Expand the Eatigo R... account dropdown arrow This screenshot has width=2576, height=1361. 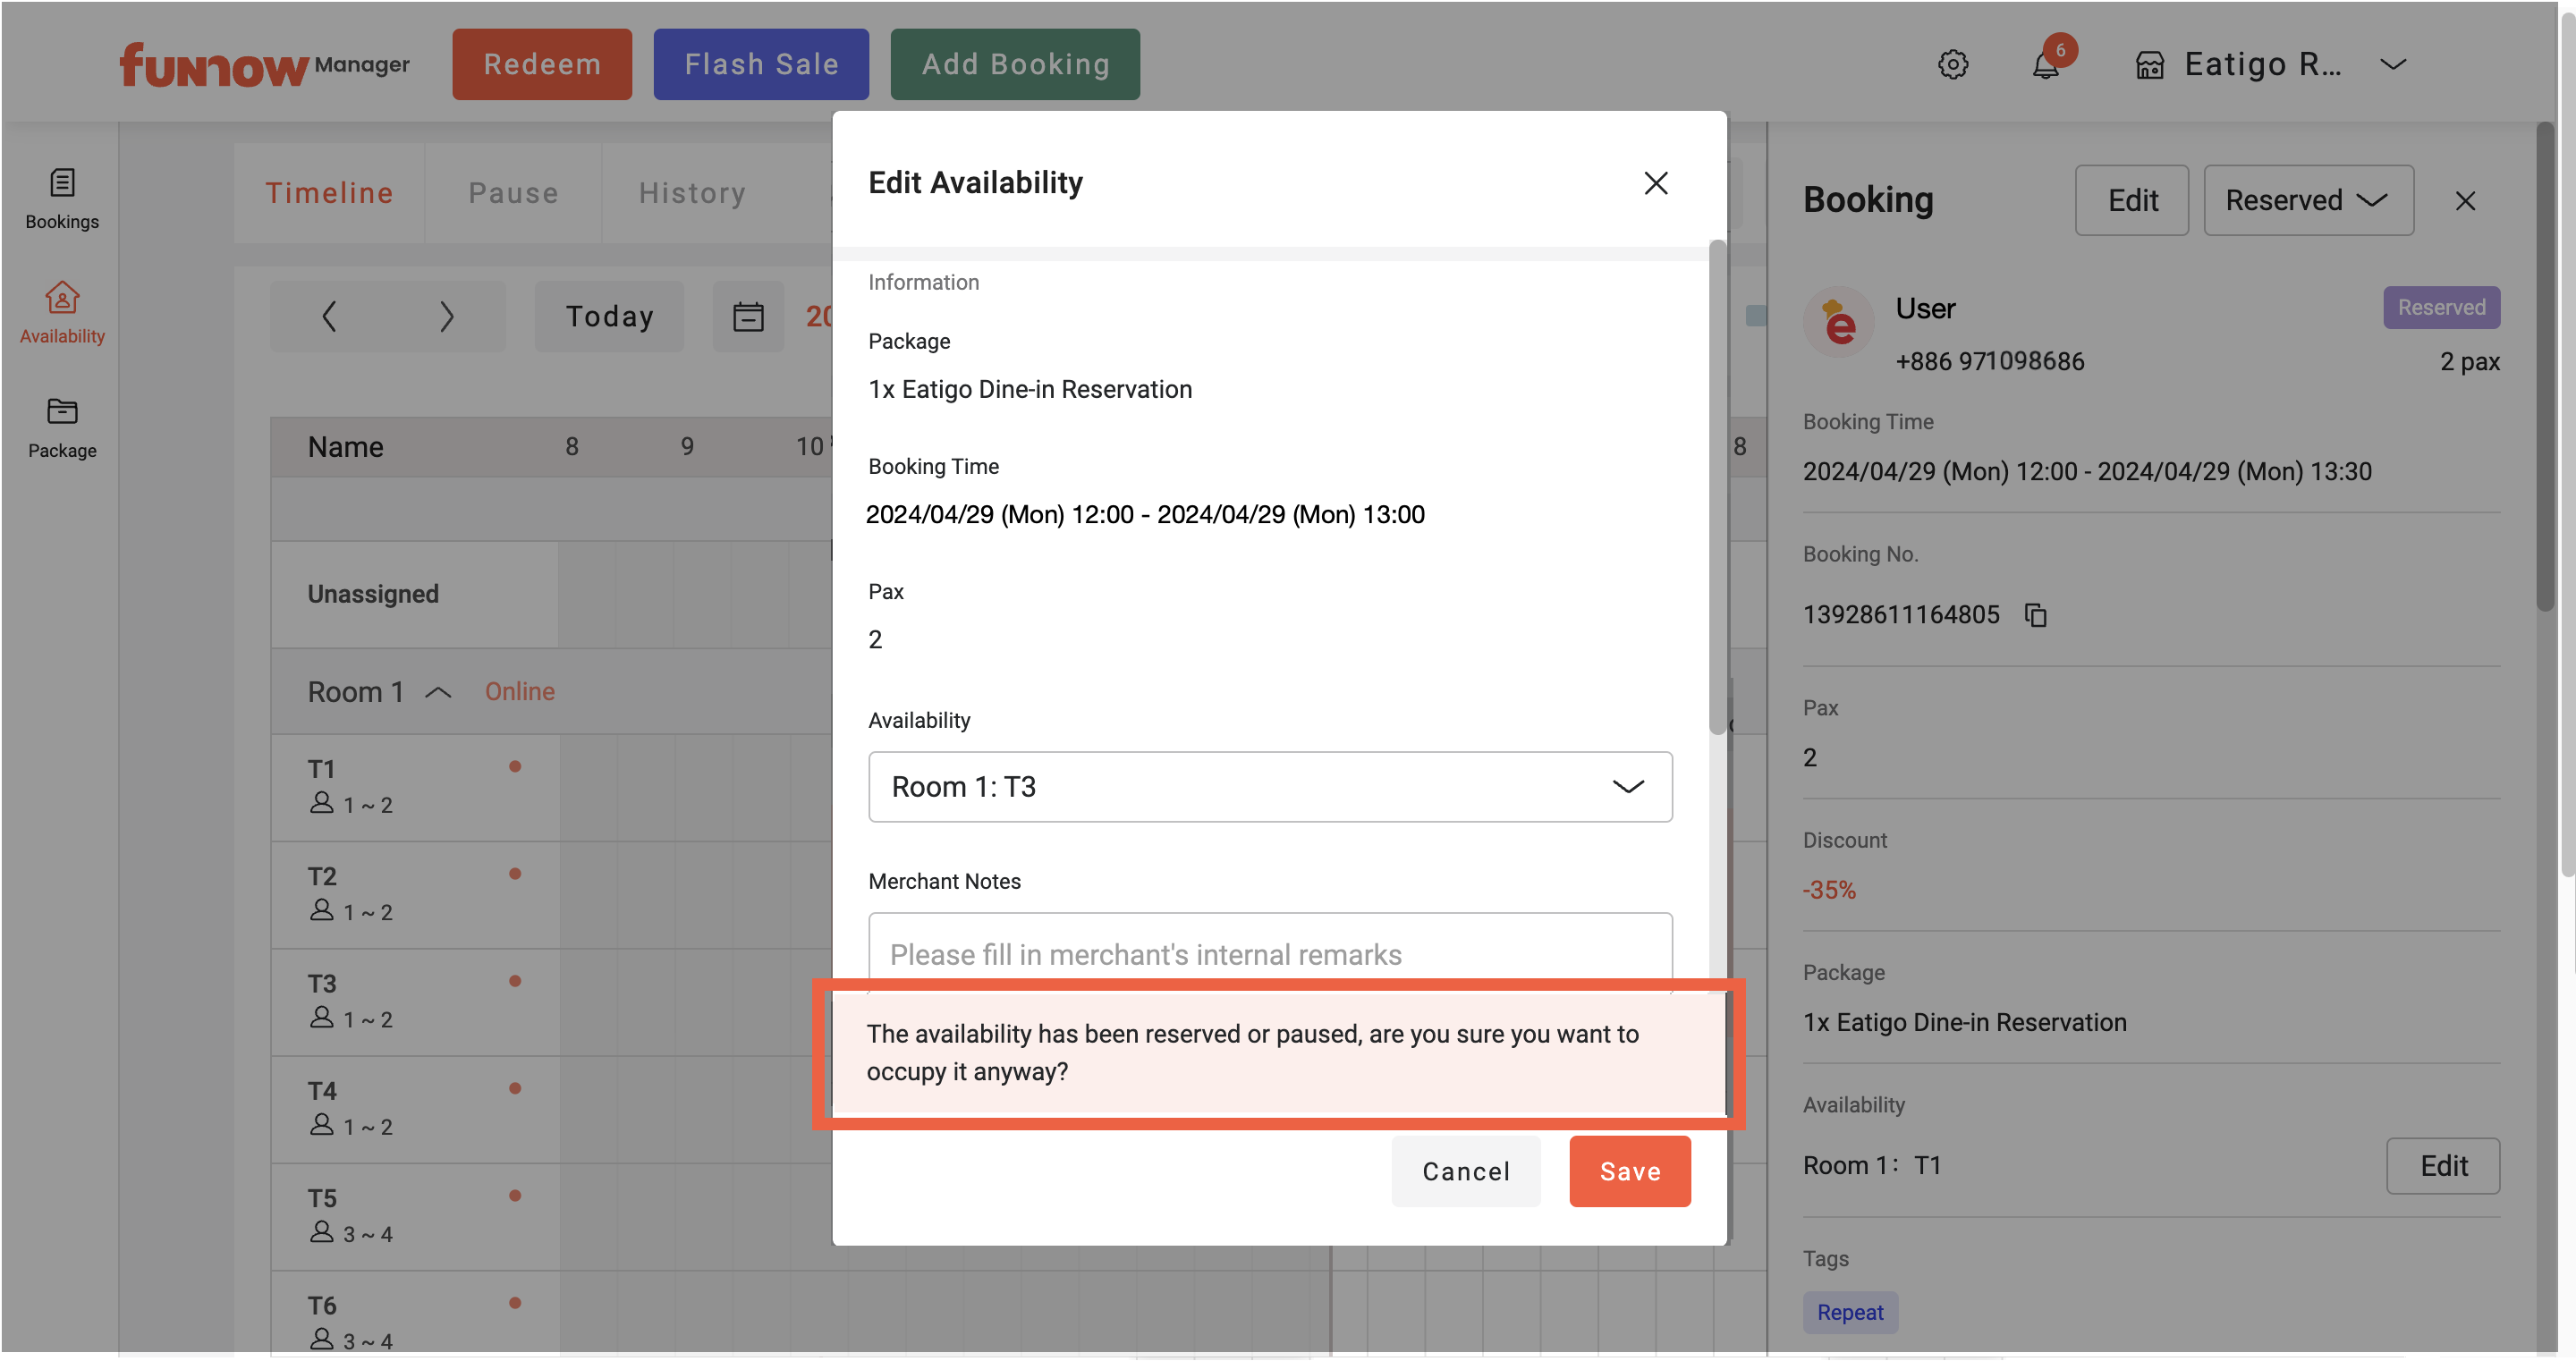pos(2392,64)
